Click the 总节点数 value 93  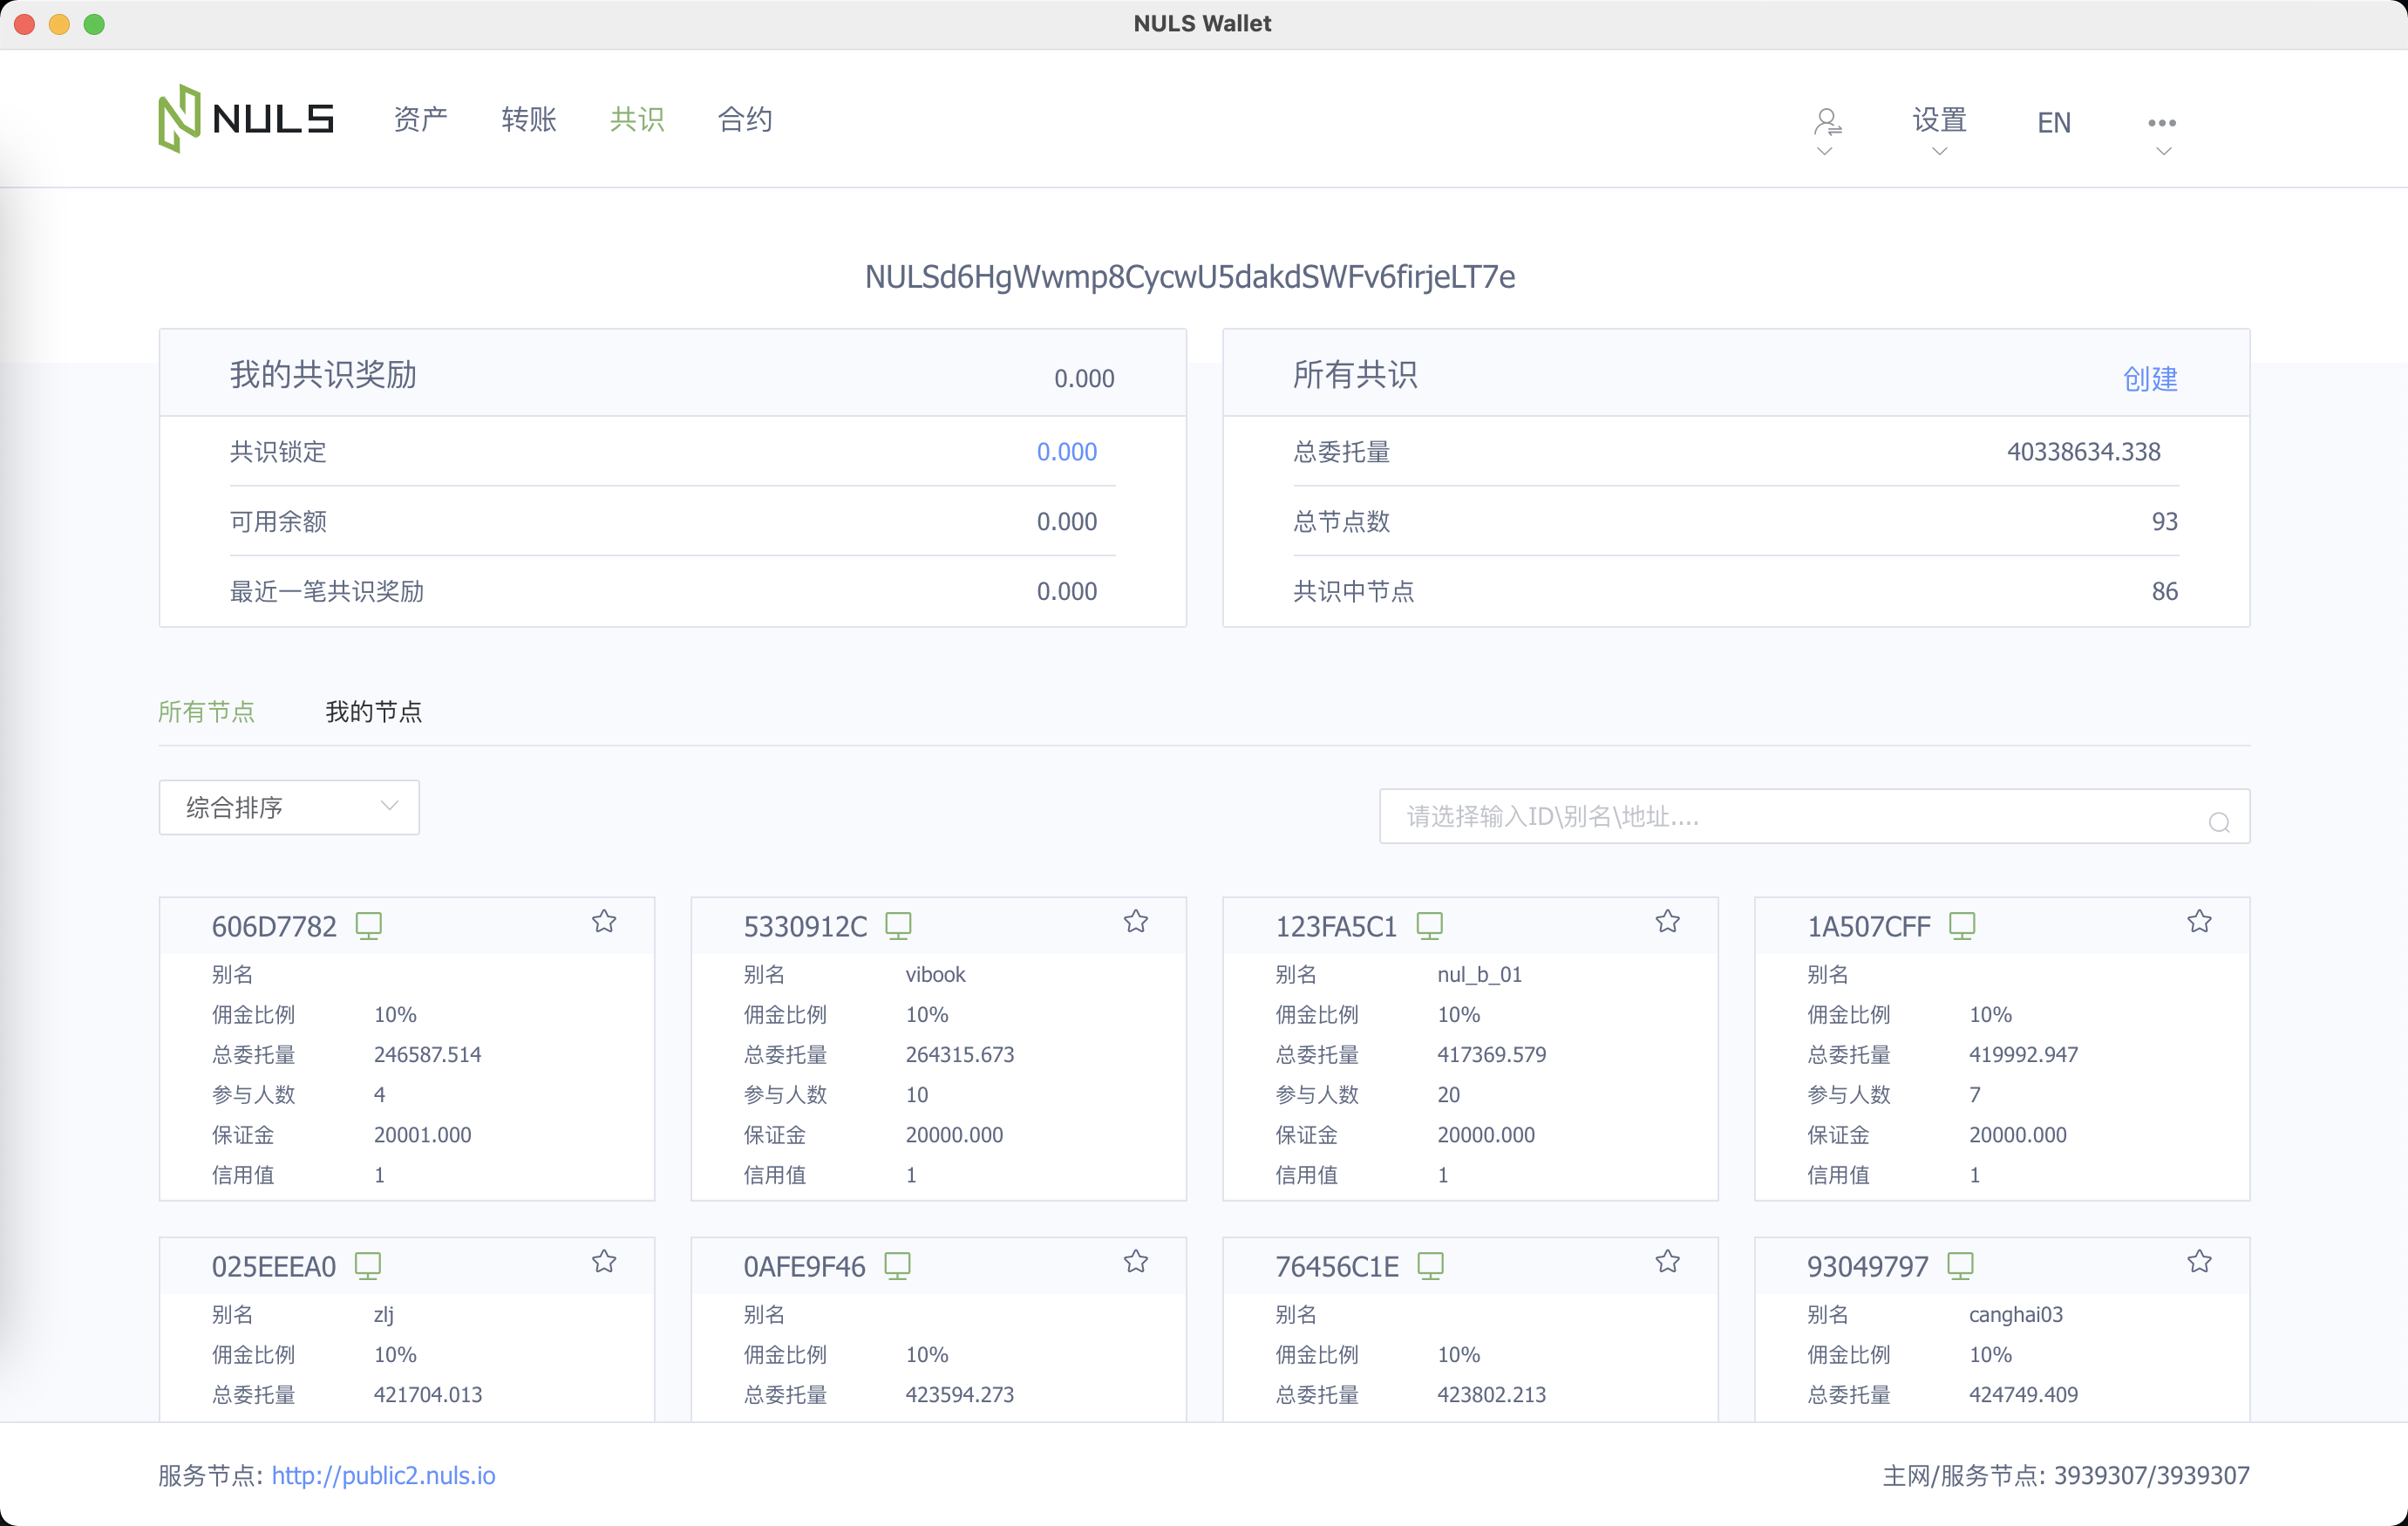[x=2164, y=521]
